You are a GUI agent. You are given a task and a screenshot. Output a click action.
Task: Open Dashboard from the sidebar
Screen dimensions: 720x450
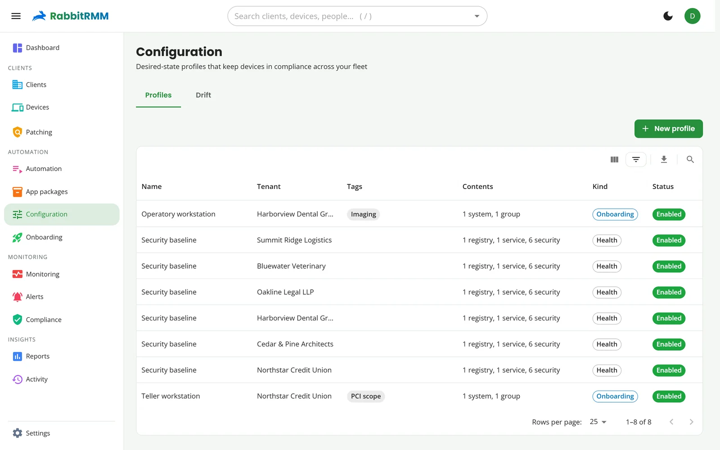click(62, 48)
